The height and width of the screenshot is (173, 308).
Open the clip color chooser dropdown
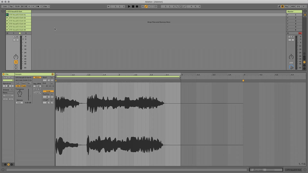[8, 80]
